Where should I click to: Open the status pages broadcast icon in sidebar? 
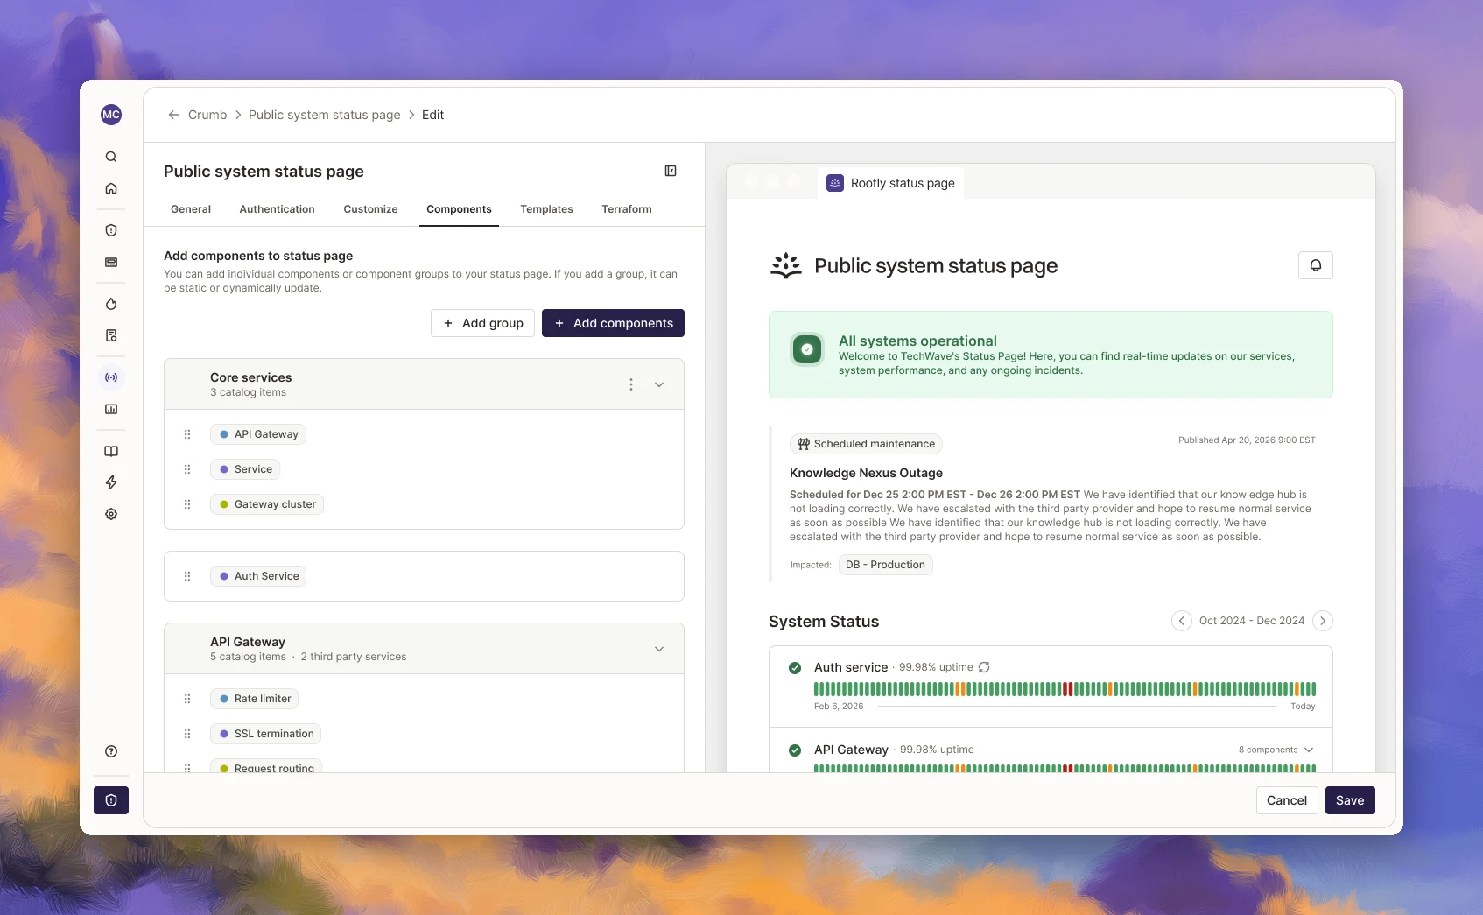pyautogui.click(x=111, y=377)
